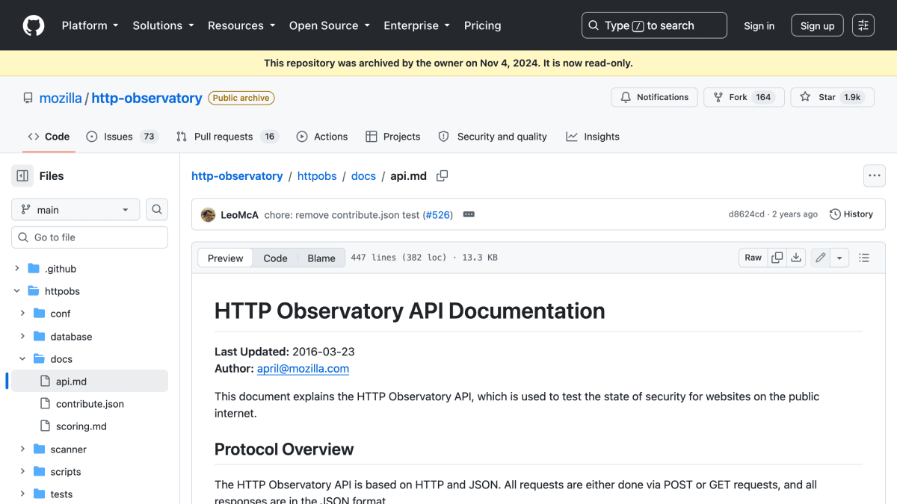
Task: Open the Raw file view
Action: pyautogui.click(x=753, y=258)
